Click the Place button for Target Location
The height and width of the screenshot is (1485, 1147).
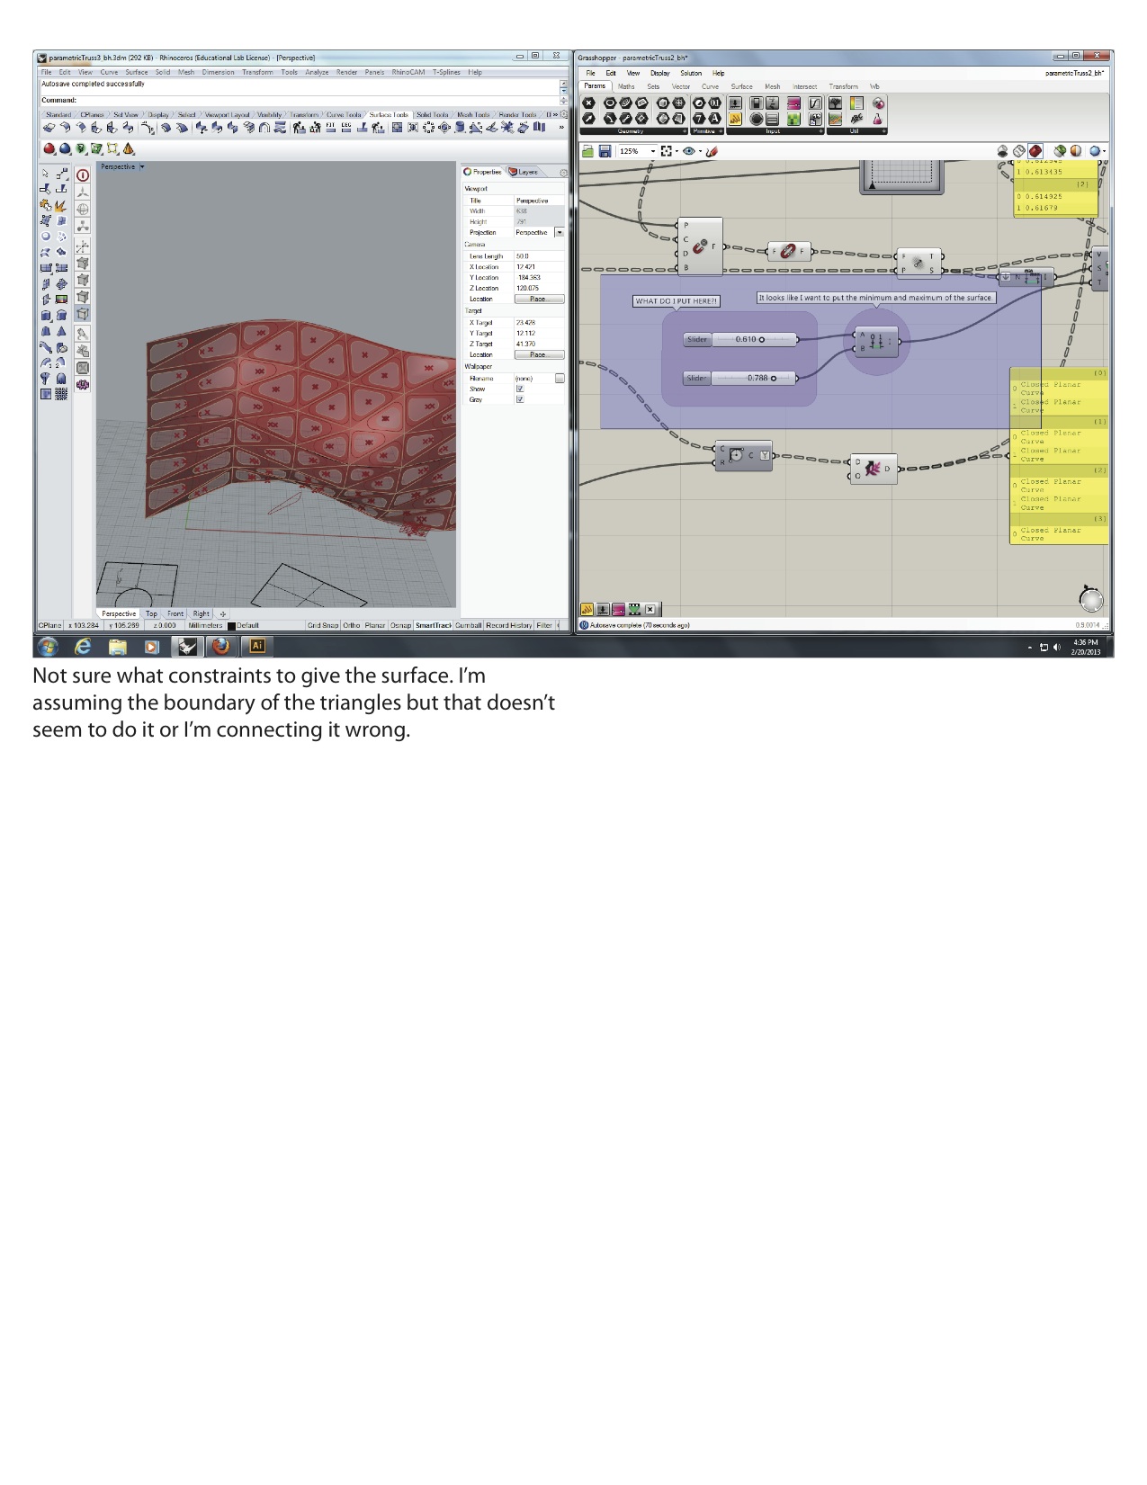pyautogui.click(x=539, y=354)
